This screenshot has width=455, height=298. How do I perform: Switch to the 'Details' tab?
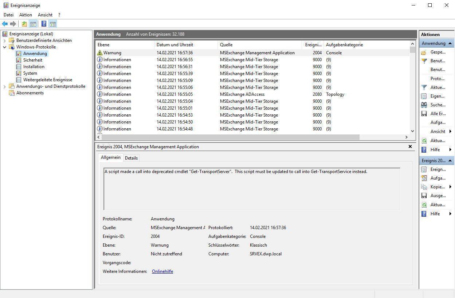[131, 158]
